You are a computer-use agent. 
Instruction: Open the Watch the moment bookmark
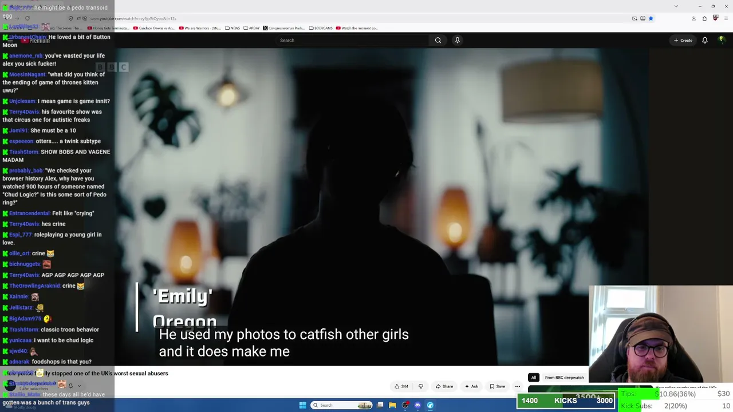click(x=357, y=28)
